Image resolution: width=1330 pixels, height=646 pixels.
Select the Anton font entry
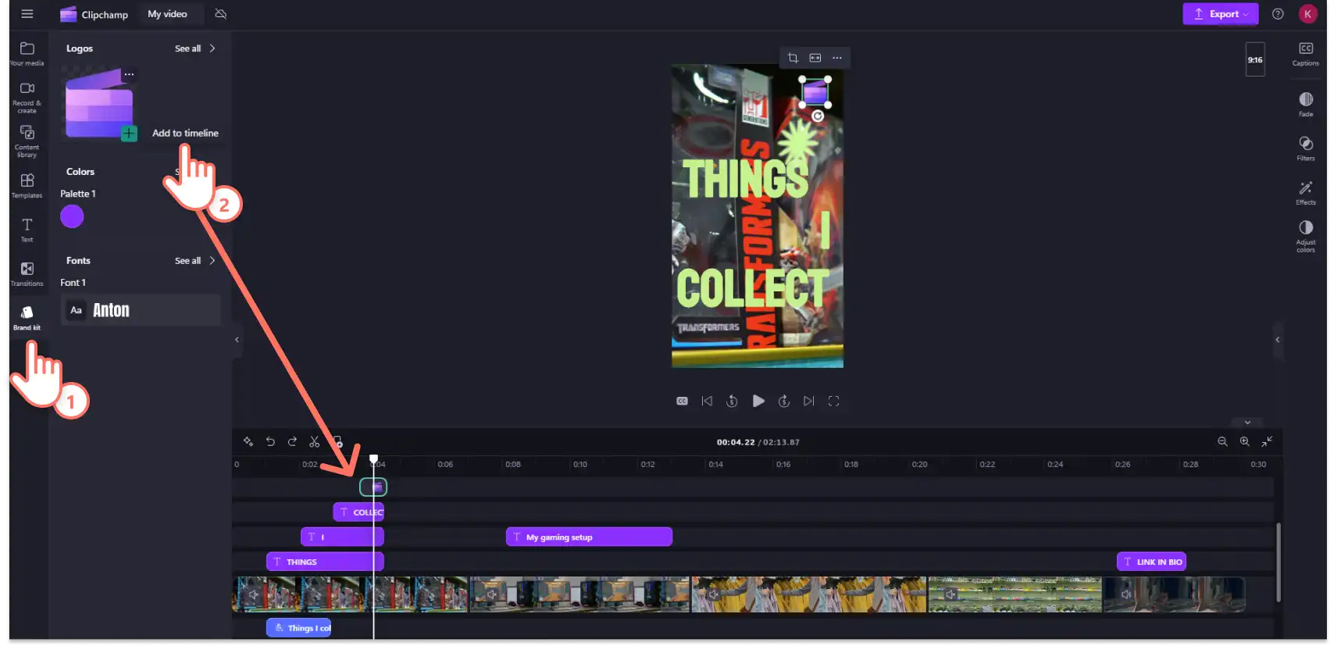141,310
